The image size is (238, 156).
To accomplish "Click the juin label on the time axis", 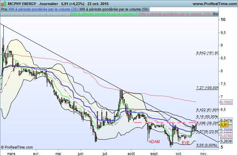I will [x=81, y=154].
